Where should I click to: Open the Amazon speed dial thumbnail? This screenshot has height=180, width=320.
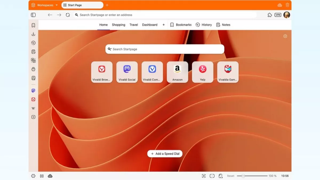click(x=177, y=72)
